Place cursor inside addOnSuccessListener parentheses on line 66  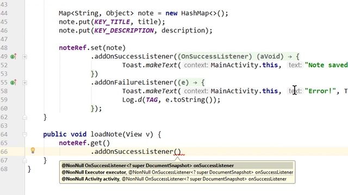coord(177,152)
